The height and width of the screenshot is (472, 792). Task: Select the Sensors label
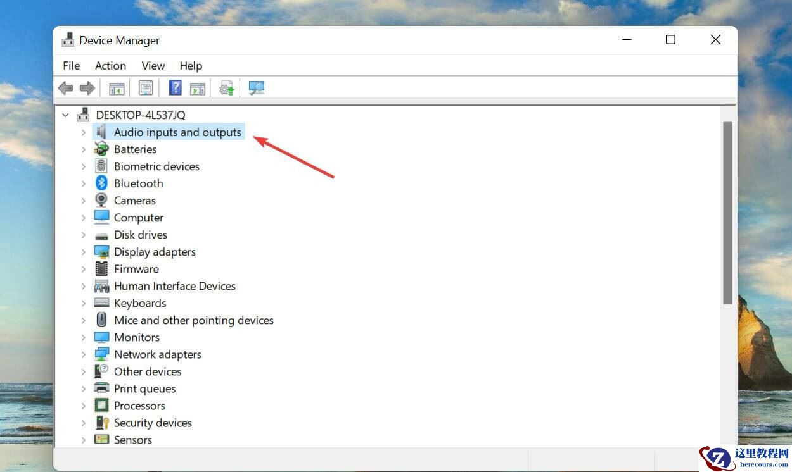pyautogui.click(x=133, y=440)
